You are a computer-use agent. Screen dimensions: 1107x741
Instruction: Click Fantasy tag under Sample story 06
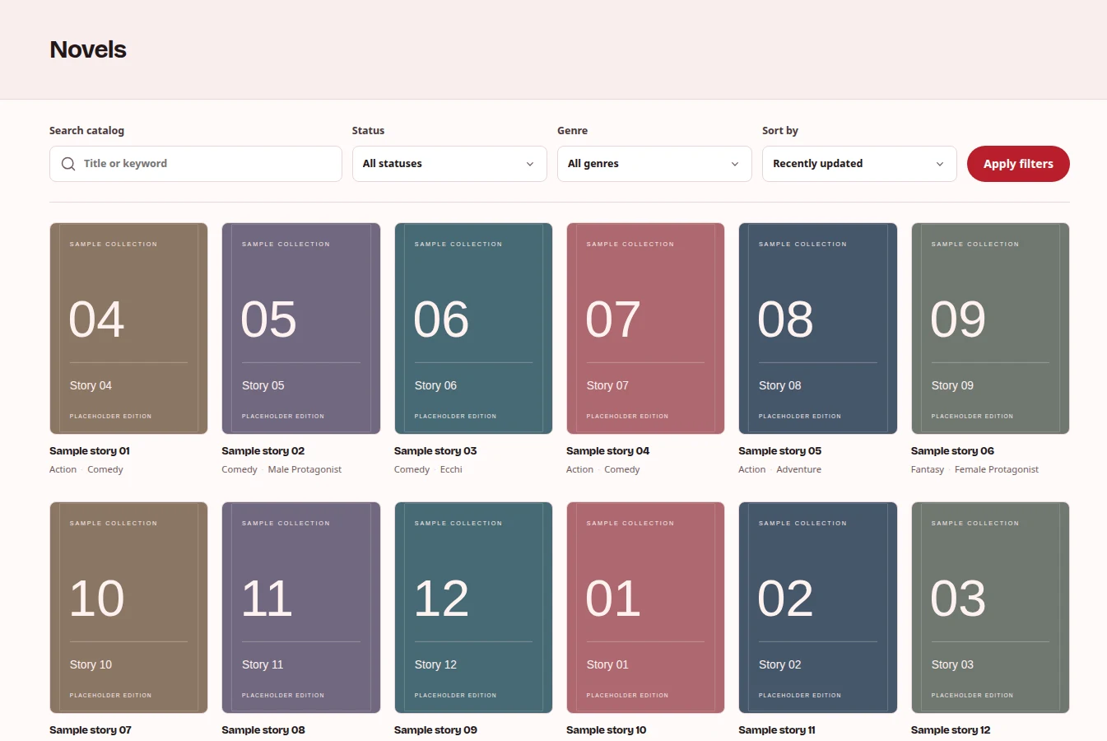(928, 469)
